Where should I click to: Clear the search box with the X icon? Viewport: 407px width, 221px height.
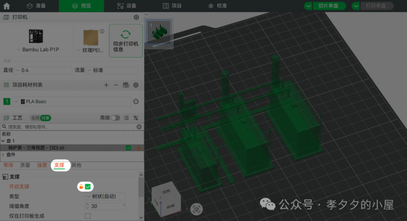(139, 127)
